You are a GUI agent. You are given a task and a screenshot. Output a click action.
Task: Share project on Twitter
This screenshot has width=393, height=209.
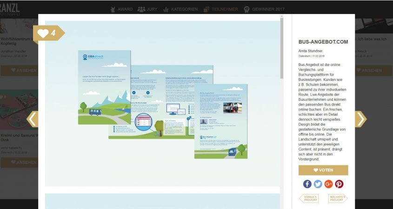[318, 184]
